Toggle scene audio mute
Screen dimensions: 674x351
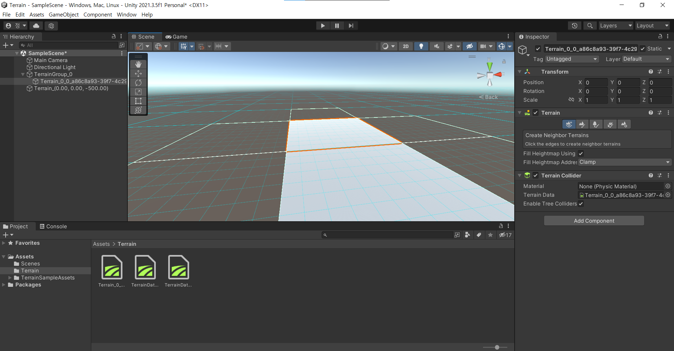(x=437, y=46)
